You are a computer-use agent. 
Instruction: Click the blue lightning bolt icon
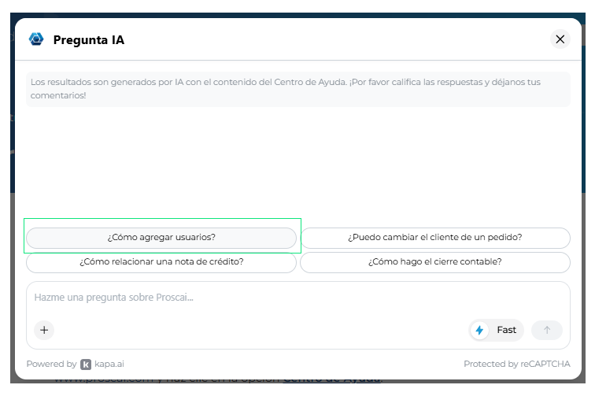click(479, 330)
